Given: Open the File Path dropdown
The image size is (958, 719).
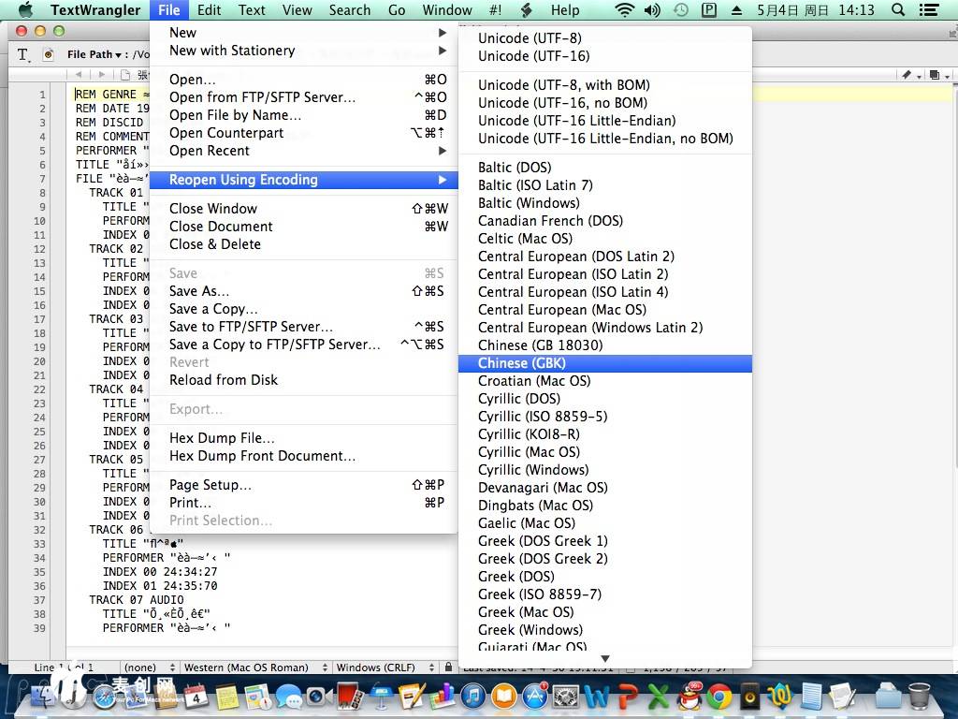Looking at the screenshot, I should click(93, 55).
